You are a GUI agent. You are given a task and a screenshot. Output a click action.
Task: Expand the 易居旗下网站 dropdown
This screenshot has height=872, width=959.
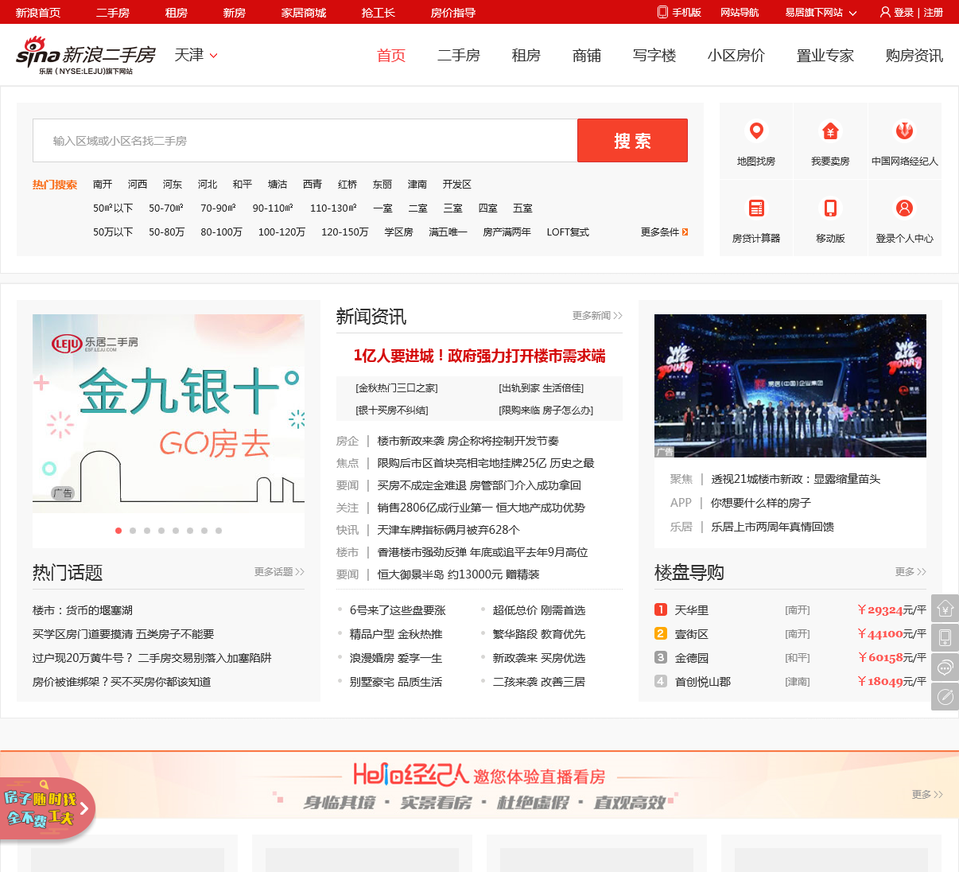point(821,12)
